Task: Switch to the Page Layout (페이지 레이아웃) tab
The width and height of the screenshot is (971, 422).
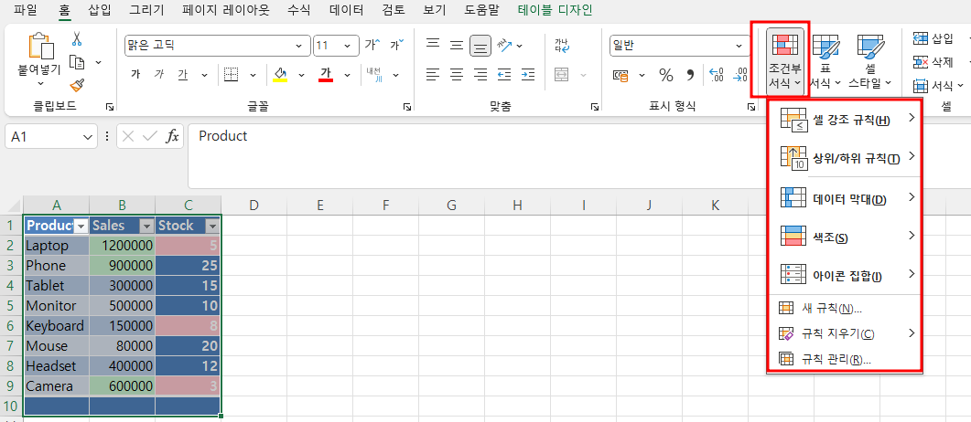Action: click(226, 10)
